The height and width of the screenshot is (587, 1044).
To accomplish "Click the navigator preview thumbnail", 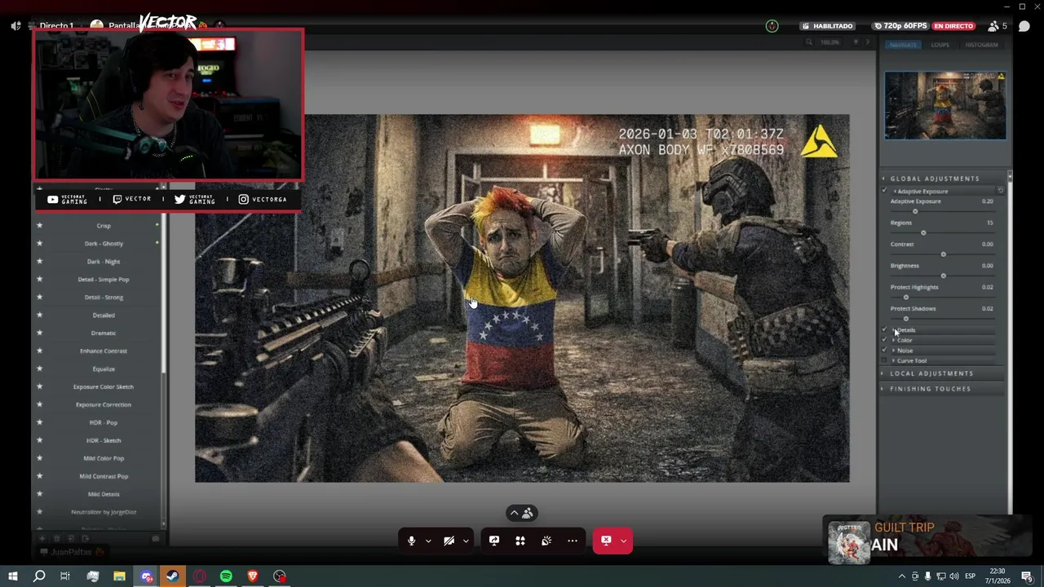I will point(945,106).
